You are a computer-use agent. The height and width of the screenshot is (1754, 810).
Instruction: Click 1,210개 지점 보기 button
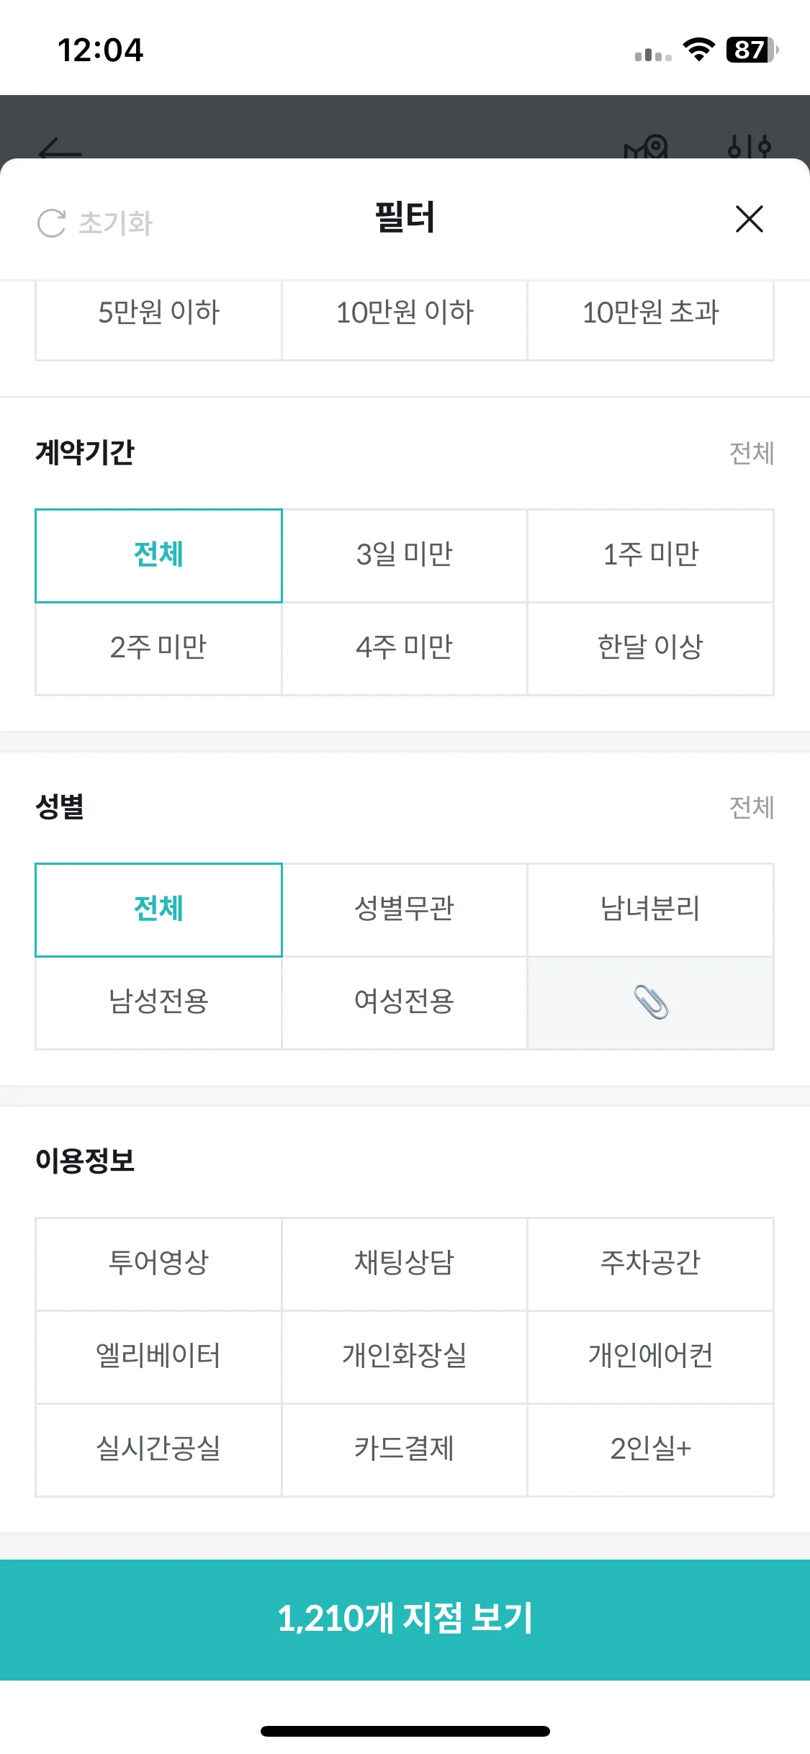coord(405,1619)
